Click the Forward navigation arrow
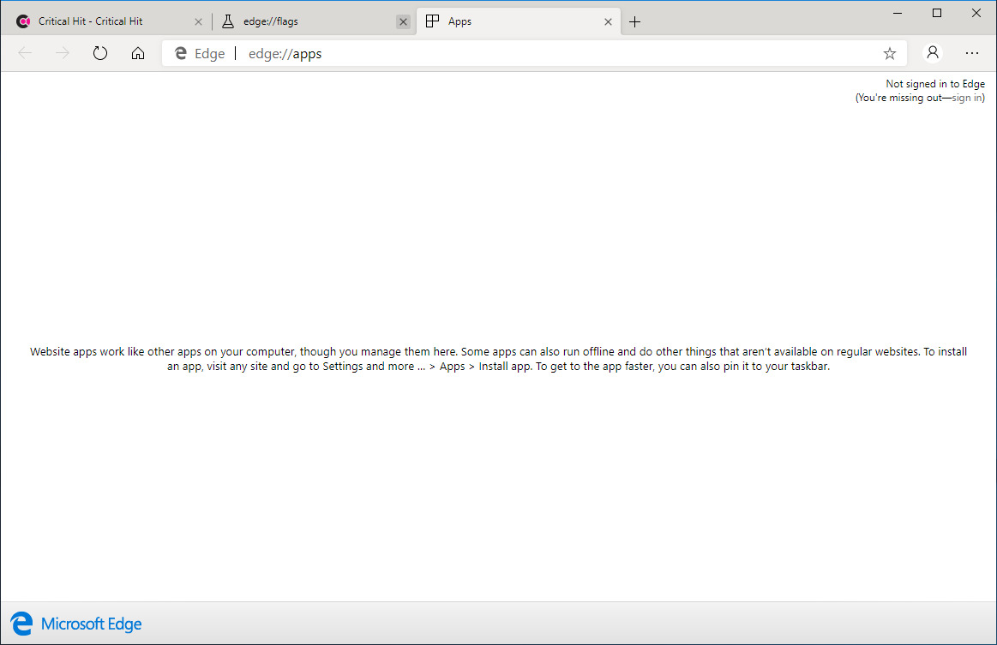This screenshot has width=997, height=645. click(x=63, y=53)
